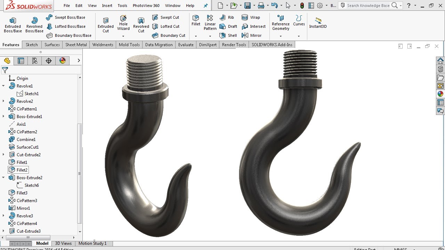This screenshot has height=250, width=445.
Task: Click the Print icon
Action: tap(261, 6)
